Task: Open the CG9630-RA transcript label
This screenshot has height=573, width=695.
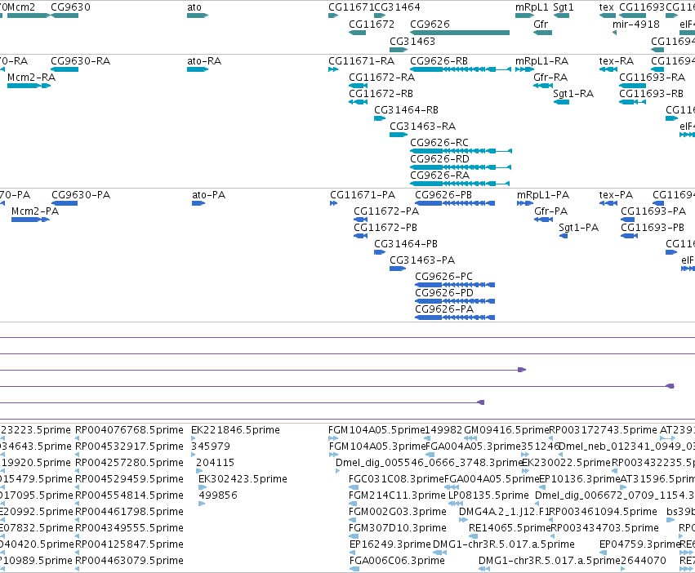Action: (80, 61)
